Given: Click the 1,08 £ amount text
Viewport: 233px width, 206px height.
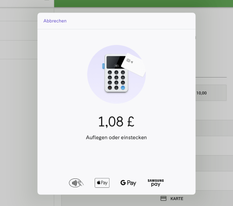Looking at the screenshot, I should coord(116,122).
